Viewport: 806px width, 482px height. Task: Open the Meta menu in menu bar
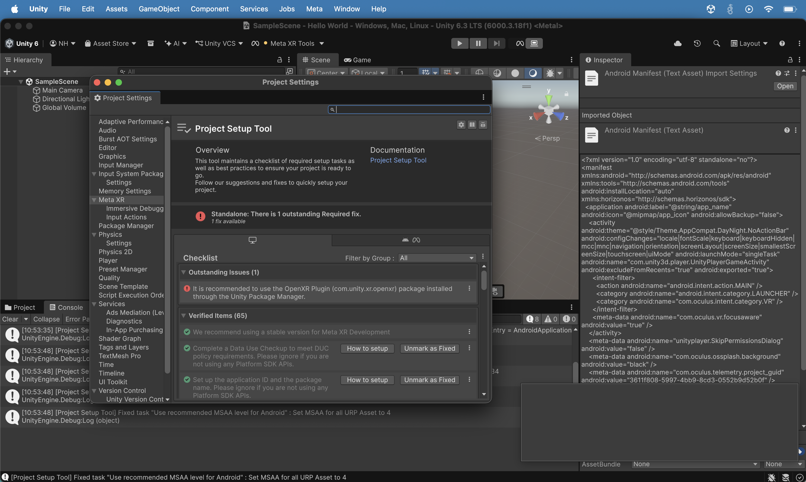[314, 9]
